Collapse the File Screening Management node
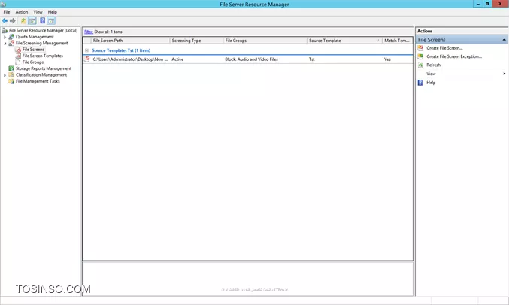 coord(5,43)
